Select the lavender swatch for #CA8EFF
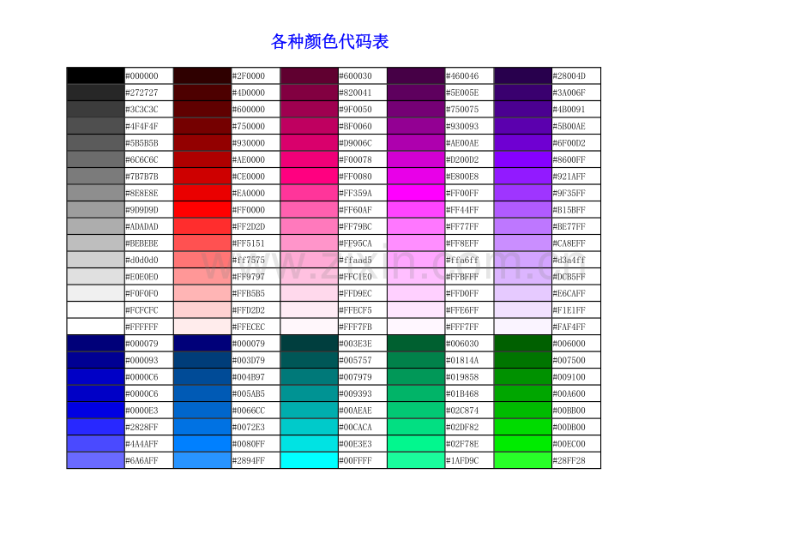Screen dimensions: 789x558 coord(523,243)
